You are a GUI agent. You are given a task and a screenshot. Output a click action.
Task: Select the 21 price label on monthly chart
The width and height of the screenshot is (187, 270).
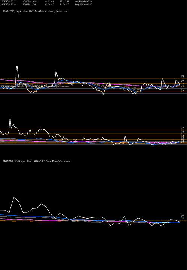coord(183,219)
